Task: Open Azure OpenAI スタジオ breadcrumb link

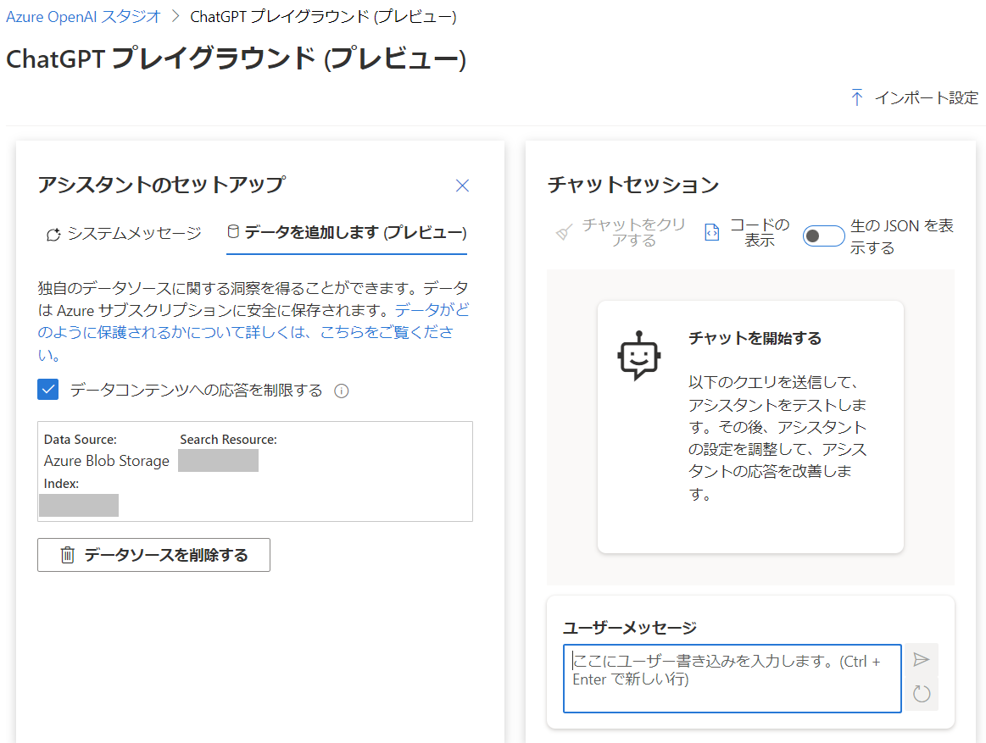Action: coord(84,17)
